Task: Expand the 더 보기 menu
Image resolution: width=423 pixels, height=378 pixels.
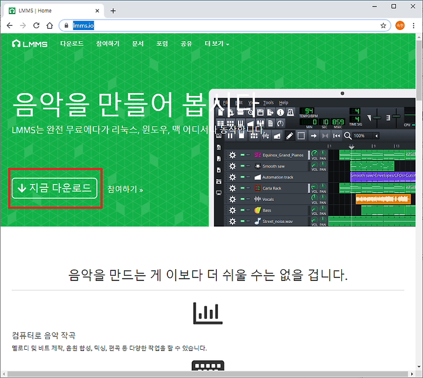Action: pos(217,44)
